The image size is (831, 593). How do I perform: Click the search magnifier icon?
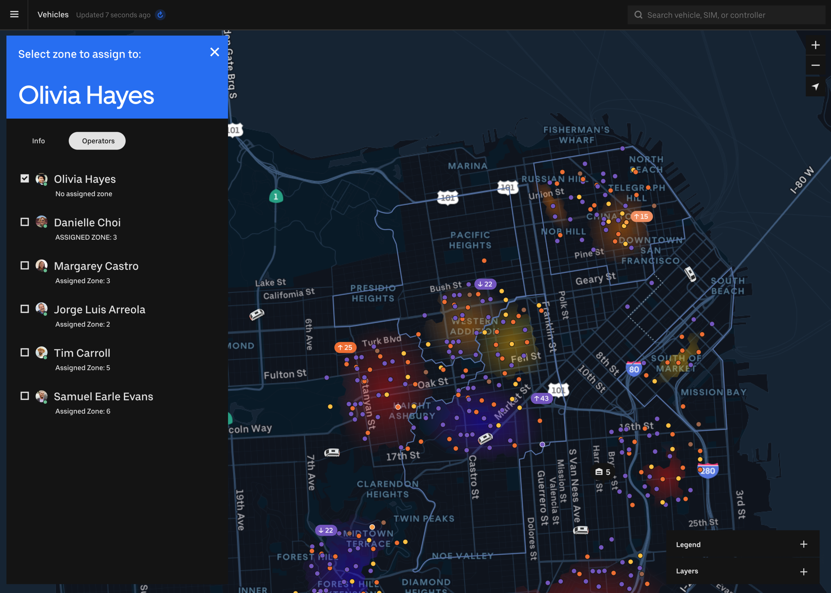tap(638, 15)
